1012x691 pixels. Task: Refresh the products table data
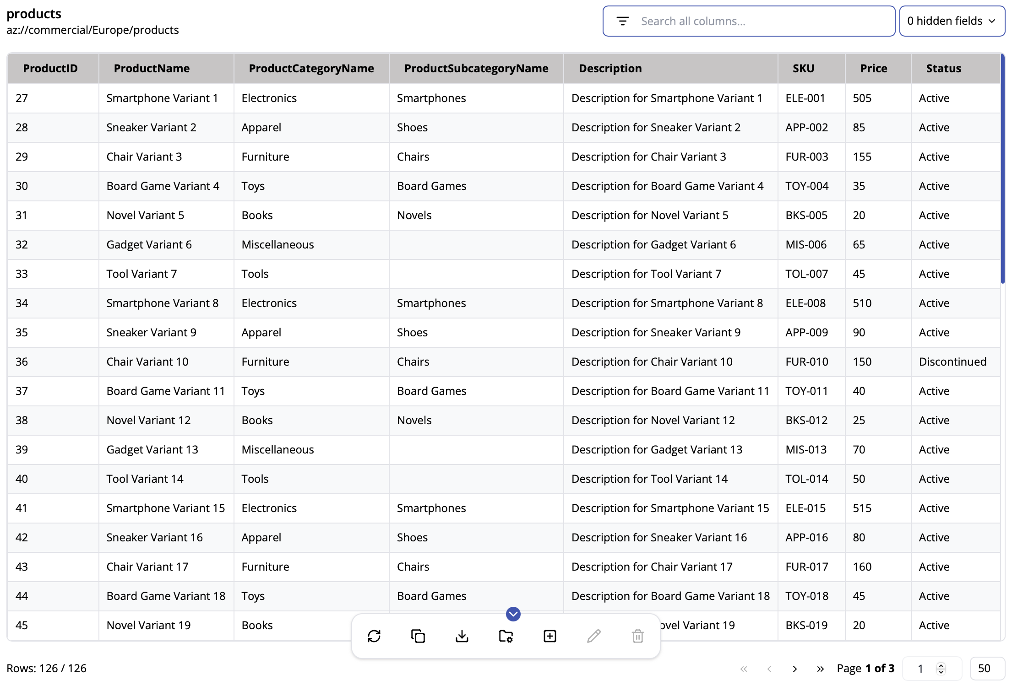(x=375, y=636)
